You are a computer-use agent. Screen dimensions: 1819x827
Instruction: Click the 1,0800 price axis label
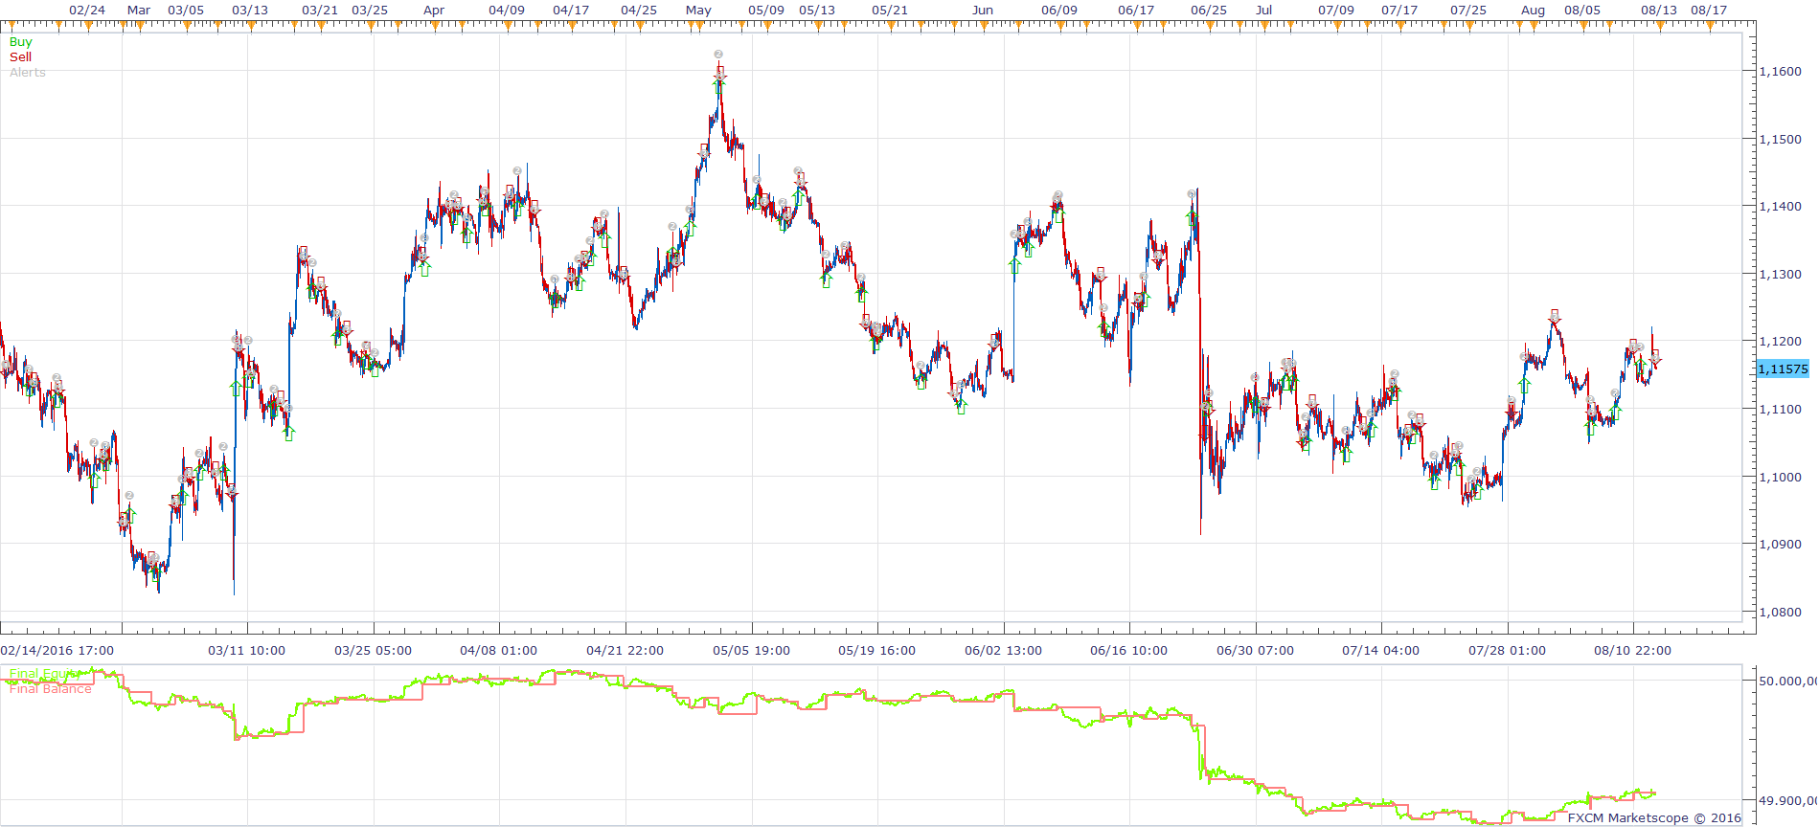(x=1781, y=613)
